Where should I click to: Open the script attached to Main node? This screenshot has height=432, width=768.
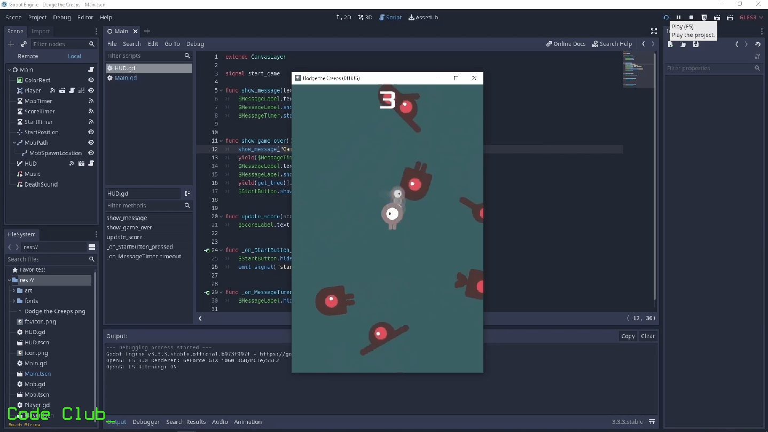91,70
